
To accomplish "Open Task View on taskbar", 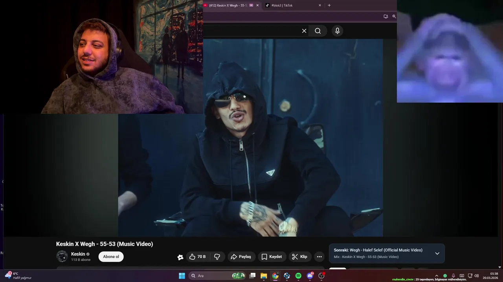I will pyautogui.click(x=253, y=276).
